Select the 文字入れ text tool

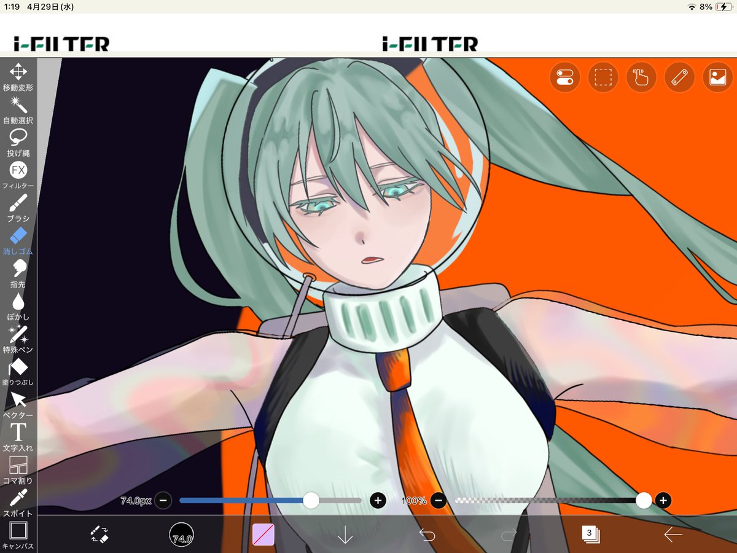tap(18, 437)
